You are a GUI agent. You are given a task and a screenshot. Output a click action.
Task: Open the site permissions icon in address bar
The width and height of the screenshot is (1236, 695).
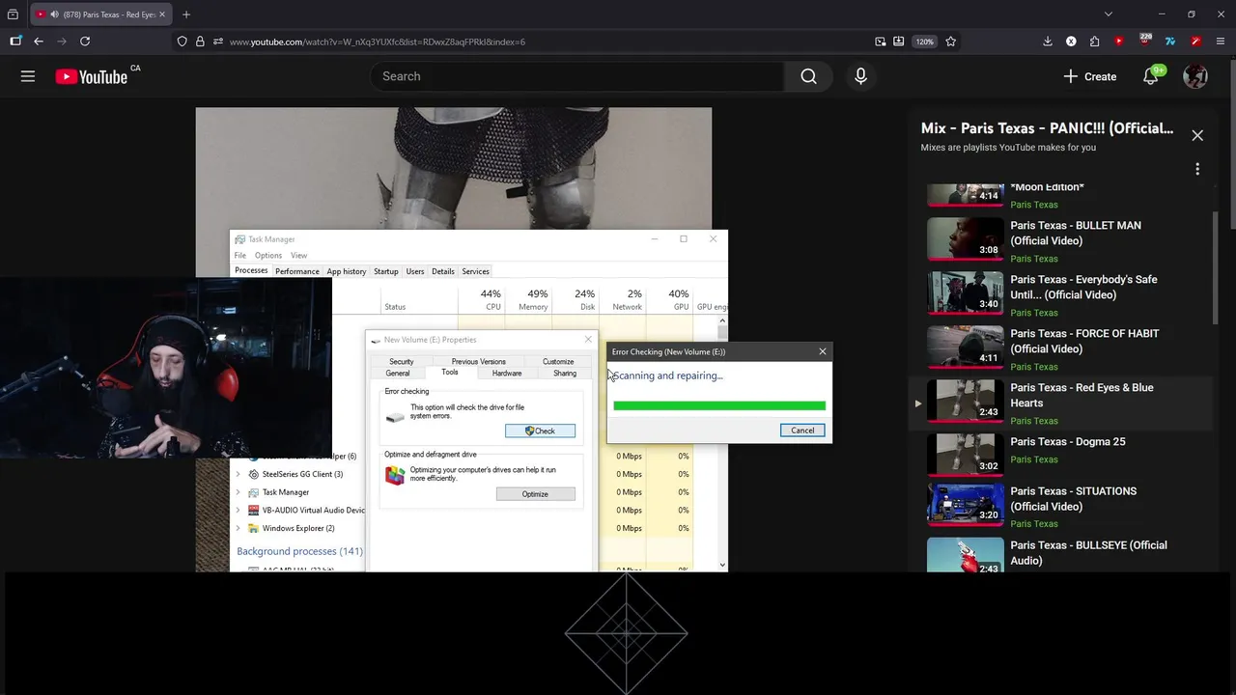[x=218, y=42]
